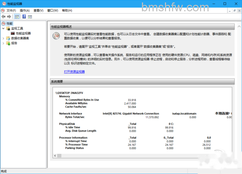Click the % Processor Time counter label

[76, 145]
